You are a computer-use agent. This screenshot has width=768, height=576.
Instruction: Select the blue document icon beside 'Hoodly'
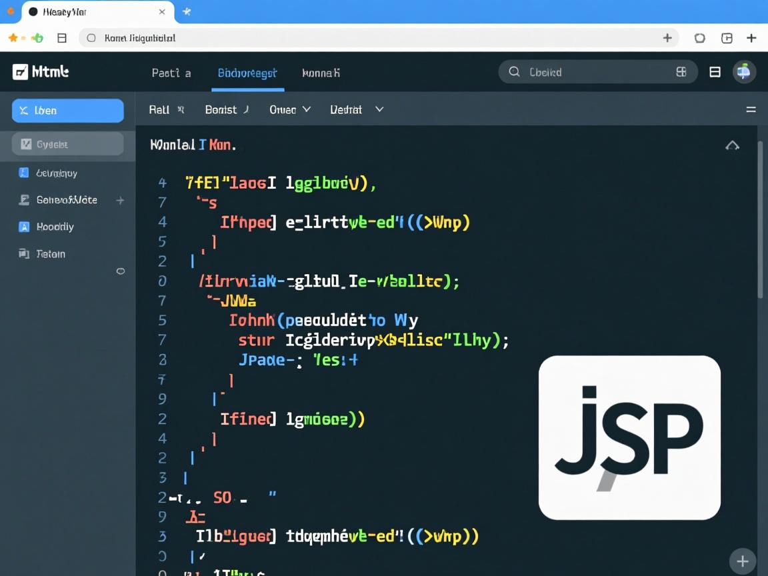23,227
